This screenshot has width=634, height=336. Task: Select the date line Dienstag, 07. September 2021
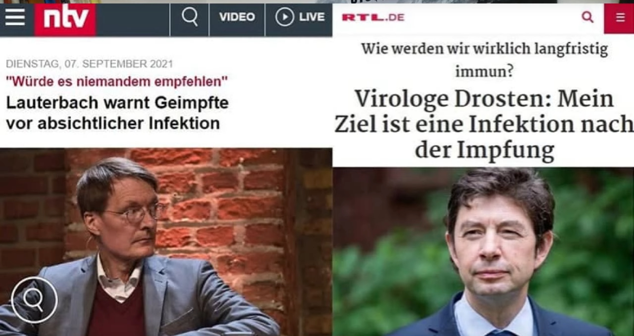click(89, 64)
